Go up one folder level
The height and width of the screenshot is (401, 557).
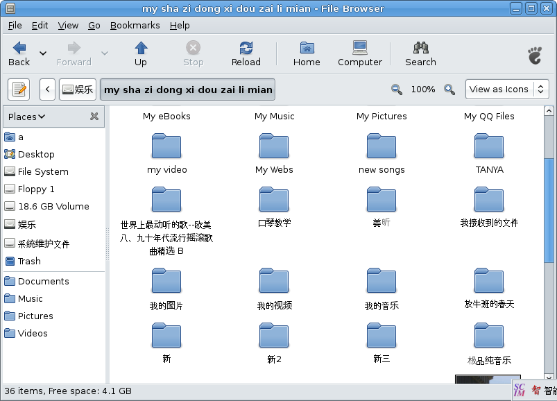[141, 53]
